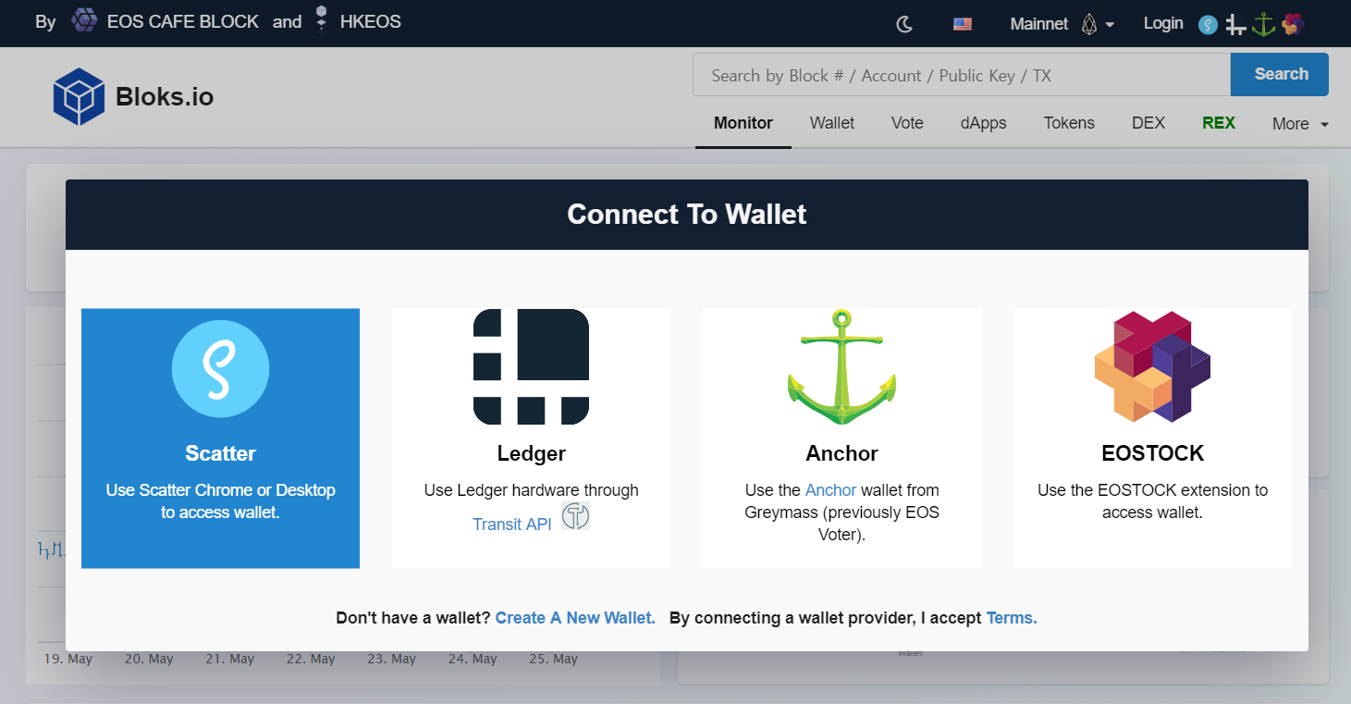Click Scatter Chrome or Desktop description text
The width and height of the screenshot is (1351, 704).
pyautogui.click(x=220, y=501)
